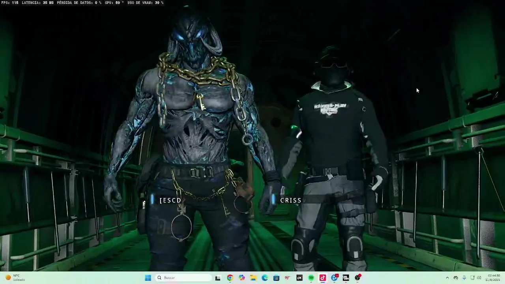Open Call of Duty taskbar icon
The image size is (505, 284).
[346, 278]
